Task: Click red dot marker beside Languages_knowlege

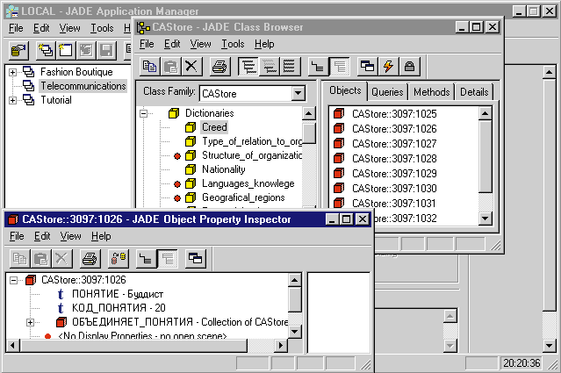Action: 177,184
